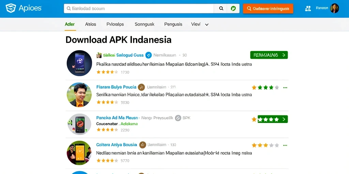Open three-dot menu in Coltera Anlya Bousia row
Viewport: 349px width, 174px height.
pyautogui.click(x=285, y=145)
